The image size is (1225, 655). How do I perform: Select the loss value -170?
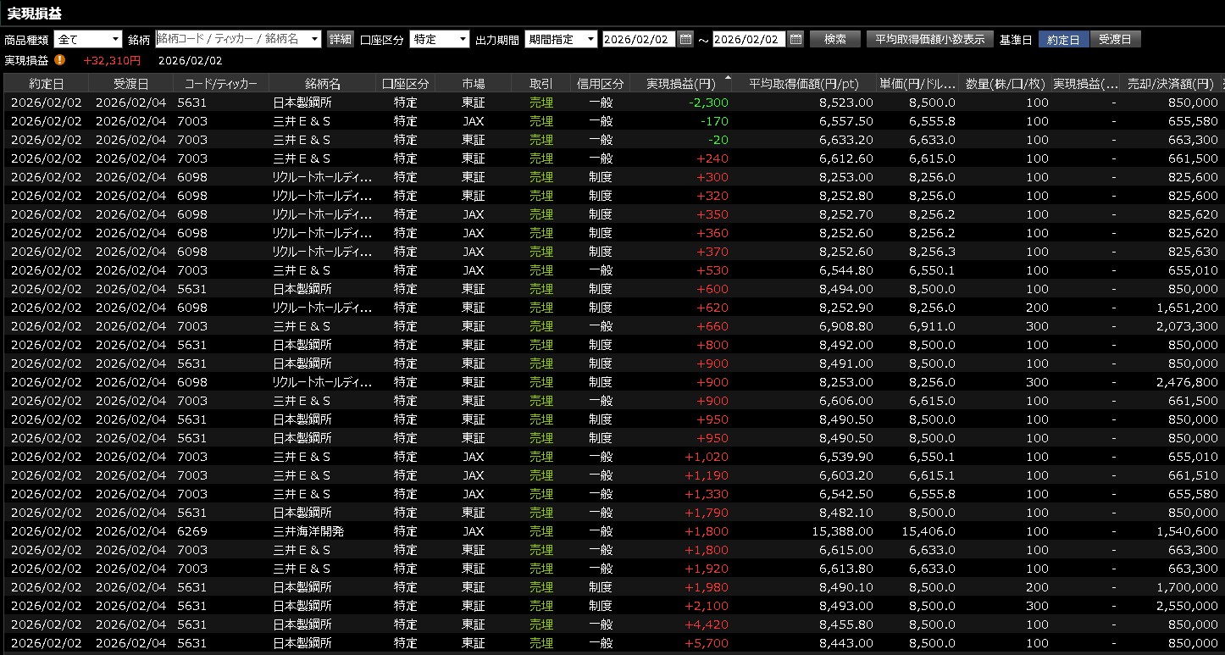coord(716,121)
